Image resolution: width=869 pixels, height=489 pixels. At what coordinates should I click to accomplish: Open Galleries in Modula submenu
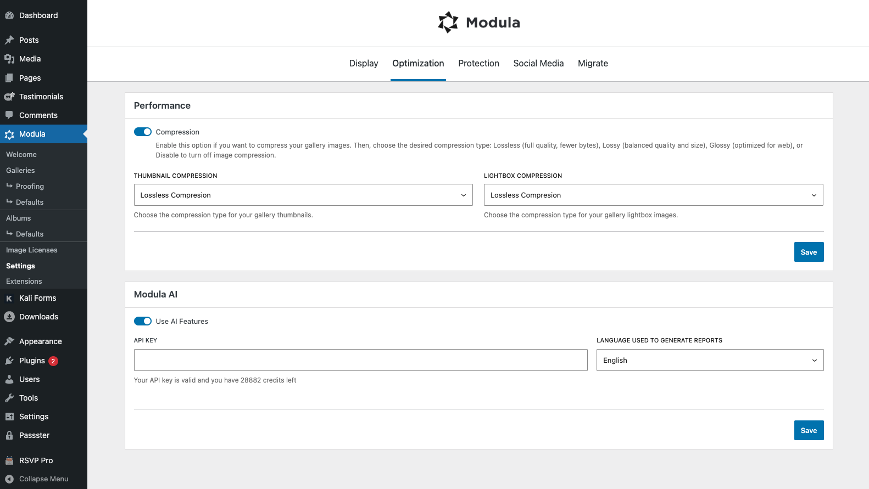tap(20, 171)
